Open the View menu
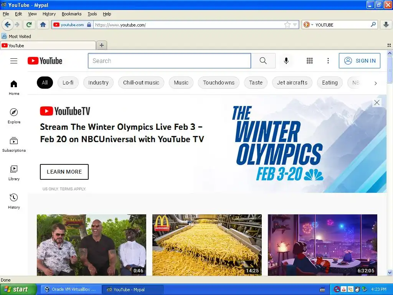Viewport: 393px width, 295px height. click(32, 14)
